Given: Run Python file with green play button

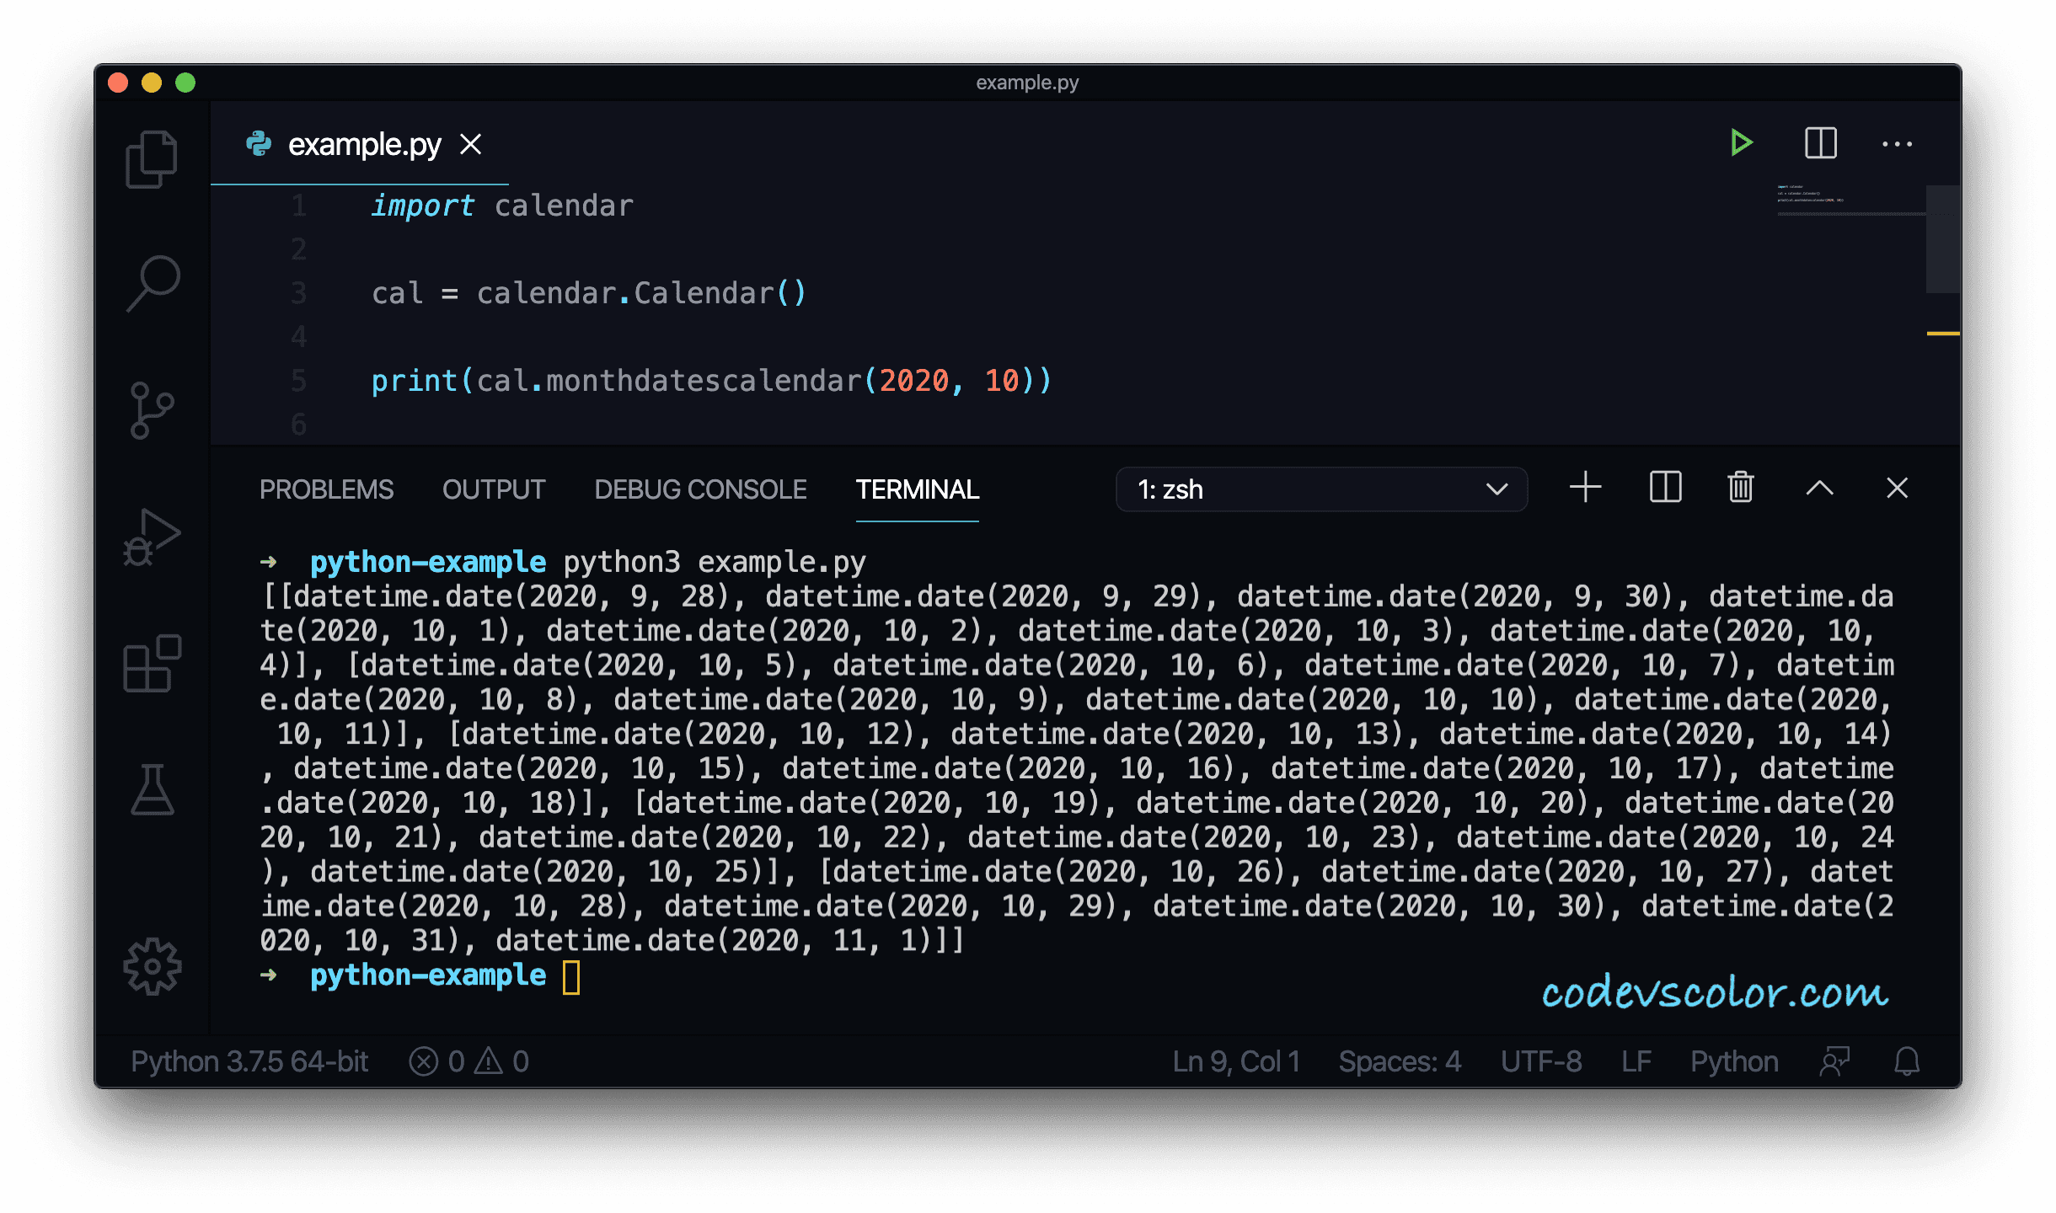Looking at the screenshot, I should coord(1741,143).
